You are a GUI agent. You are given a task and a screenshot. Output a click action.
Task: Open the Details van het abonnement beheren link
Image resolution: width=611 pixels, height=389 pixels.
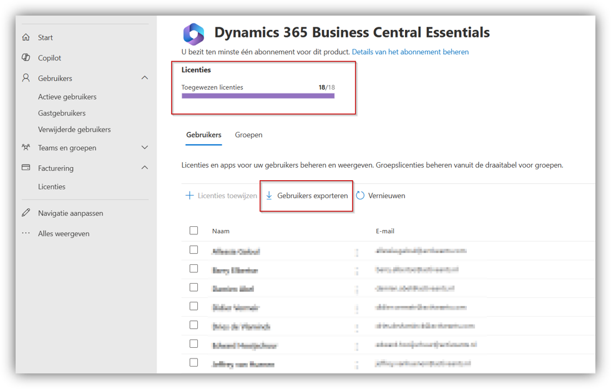[x=410, y=52]
